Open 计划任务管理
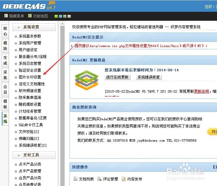Image resolution: width=217 pixels, height=186 pixels. [30, 111]
